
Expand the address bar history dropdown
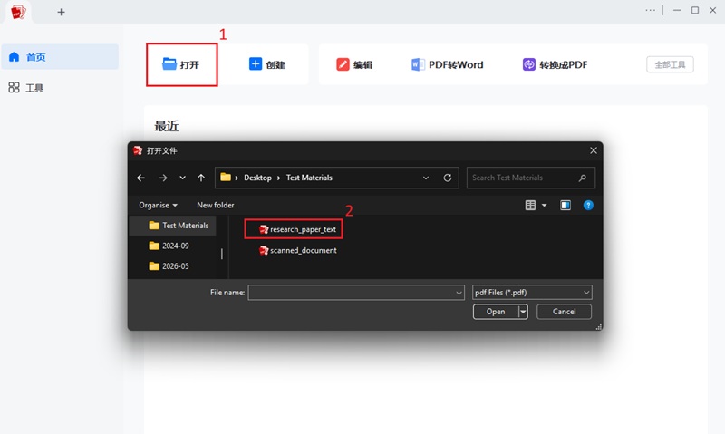425,178
